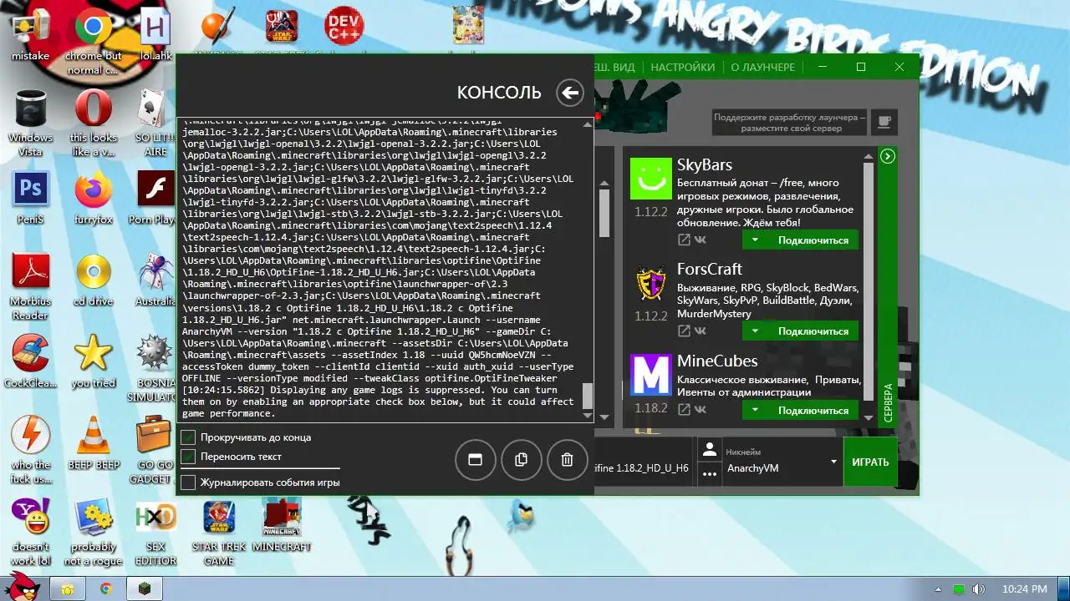Select the MINECRAFT desktop icon
Viewport: 1070px width, 601px height.
click(x=282, y=526)
